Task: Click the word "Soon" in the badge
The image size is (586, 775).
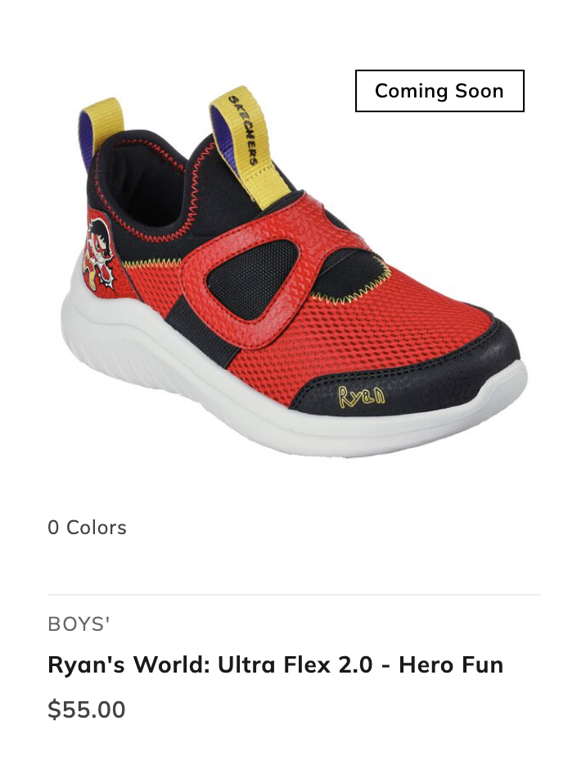Action: click(479, 91)
